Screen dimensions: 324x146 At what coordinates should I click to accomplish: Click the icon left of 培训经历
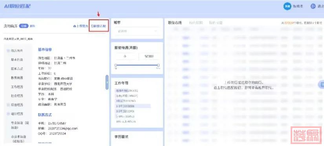coord(8,114)
